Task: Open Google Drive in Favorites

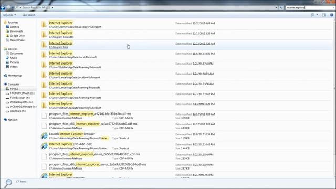Action: coord(15,36)
